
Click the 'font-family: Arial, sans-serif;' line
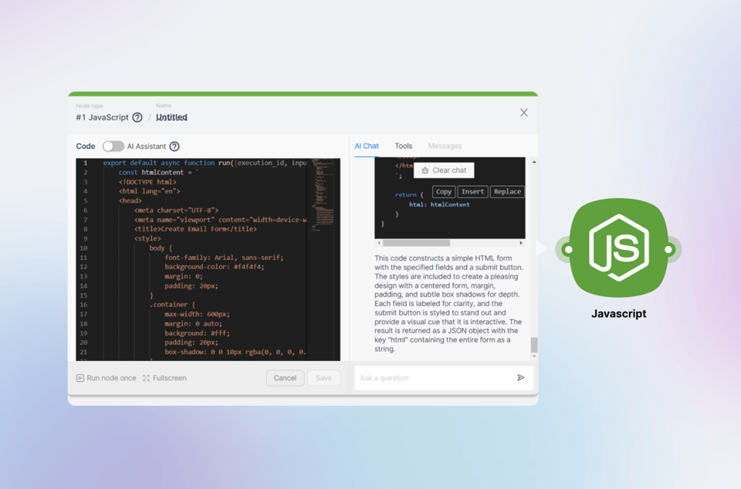tap(224, 258)
